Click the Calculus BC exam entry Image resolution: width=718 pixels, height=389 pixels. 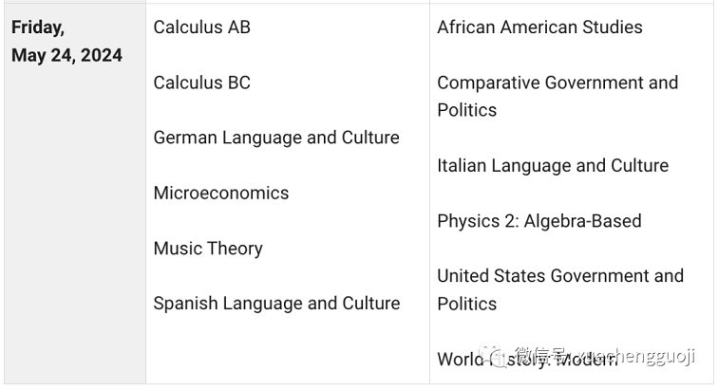(x=202, y=83)
